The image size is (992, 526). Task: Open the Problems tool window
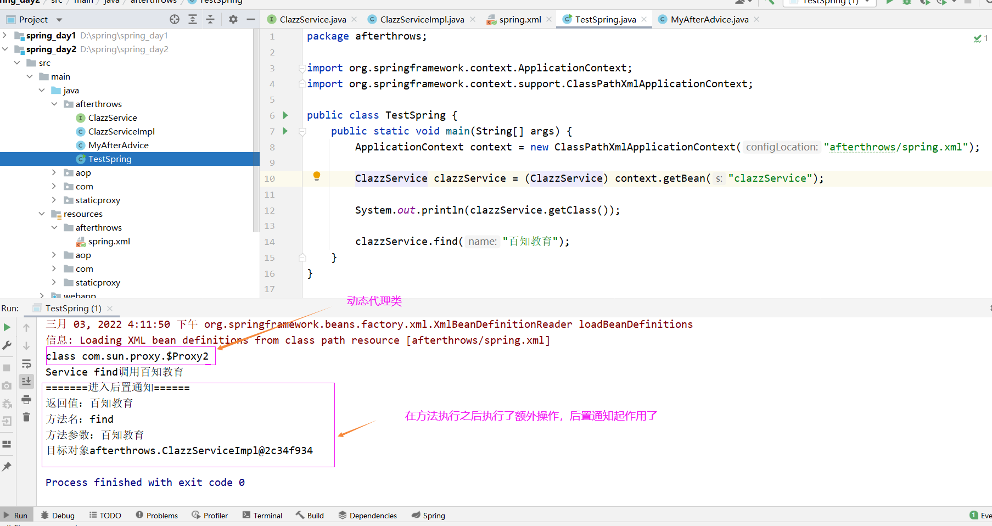[x=156, y=516]
